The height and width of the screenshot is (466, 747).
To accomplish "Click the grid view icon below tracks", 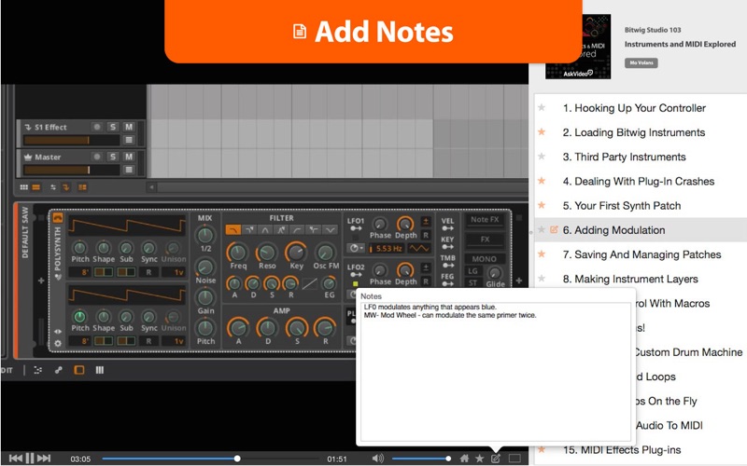I will coord(24,187).
